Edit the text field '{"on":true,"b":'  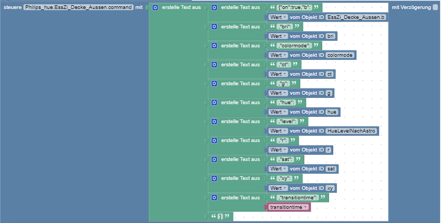pos(294,7)
